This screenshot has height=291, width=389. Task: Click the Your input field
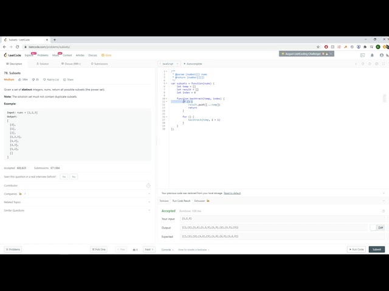pos(283,219)
